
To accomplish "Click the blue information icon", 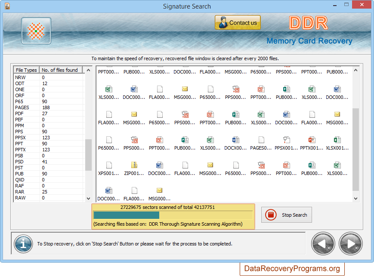I will click(x=23, y=244).
